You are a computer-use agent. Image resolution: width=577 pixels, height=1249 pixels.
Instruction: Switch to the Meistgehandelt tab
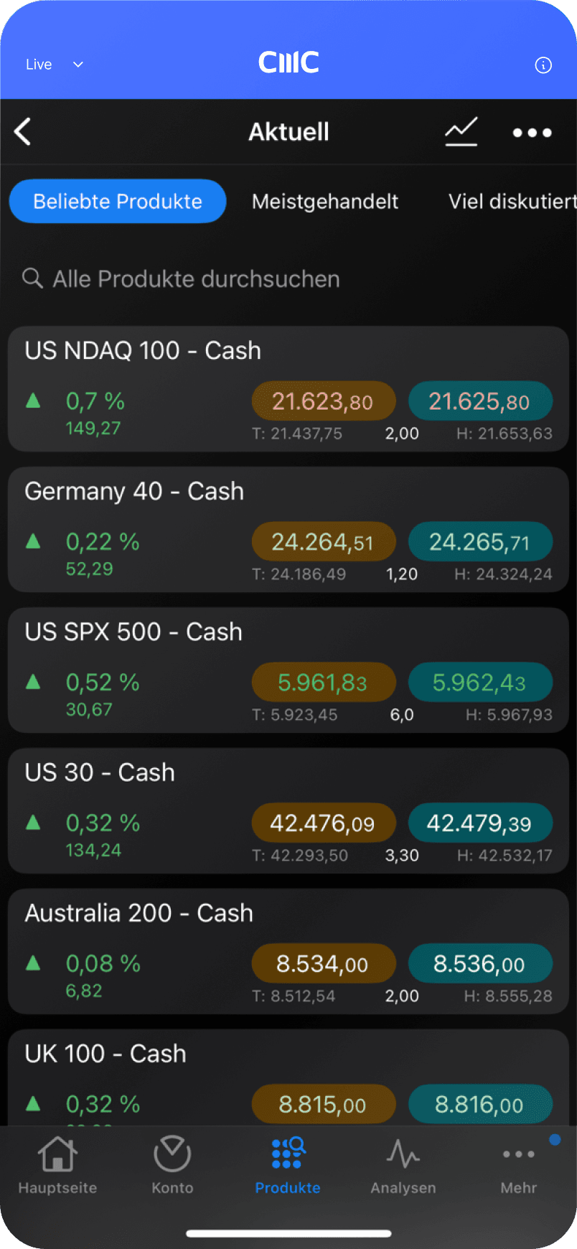click(x=325, y=202)
